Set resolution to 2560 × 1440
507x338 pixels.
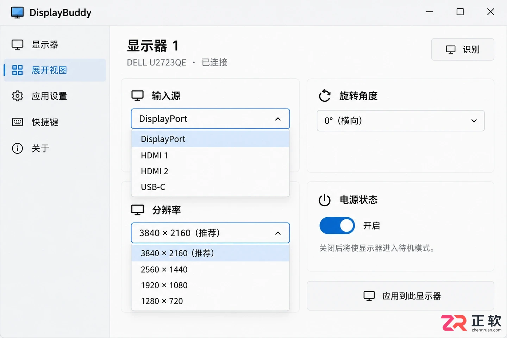(211, 269)
